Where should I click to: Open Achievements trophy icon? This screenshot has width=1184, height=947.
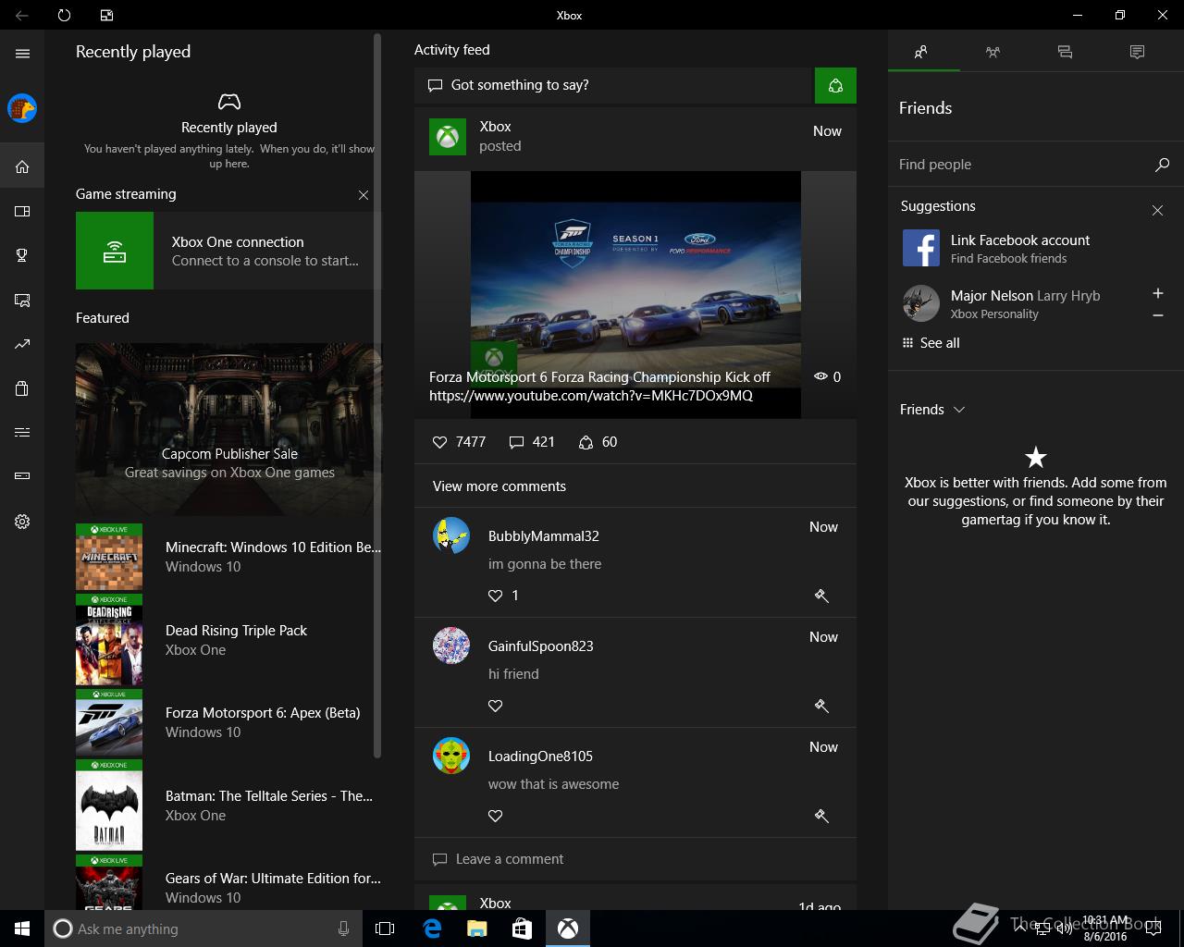22,256
